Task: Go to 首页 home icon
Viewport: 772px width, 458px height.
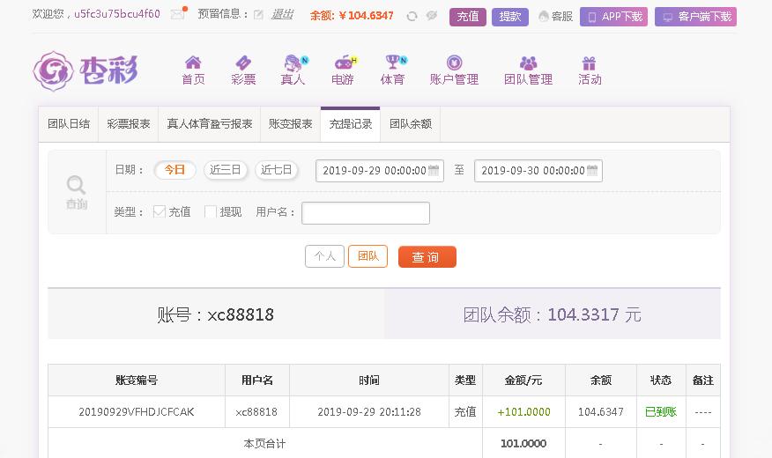Action: pos(193,70)
